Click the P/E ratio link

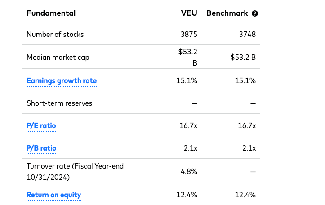pos(41,126)
